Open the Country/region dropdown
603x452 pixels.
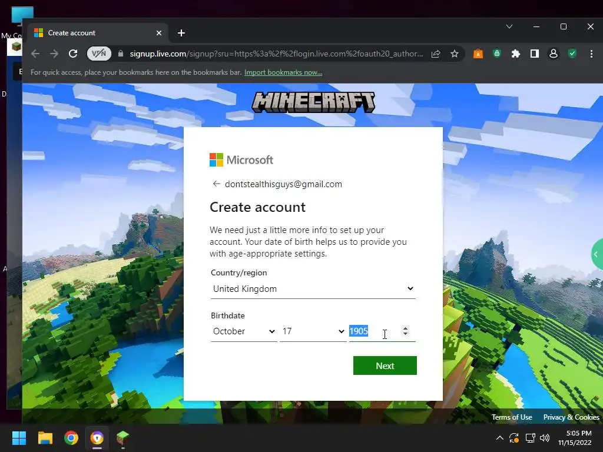point(313,288)
